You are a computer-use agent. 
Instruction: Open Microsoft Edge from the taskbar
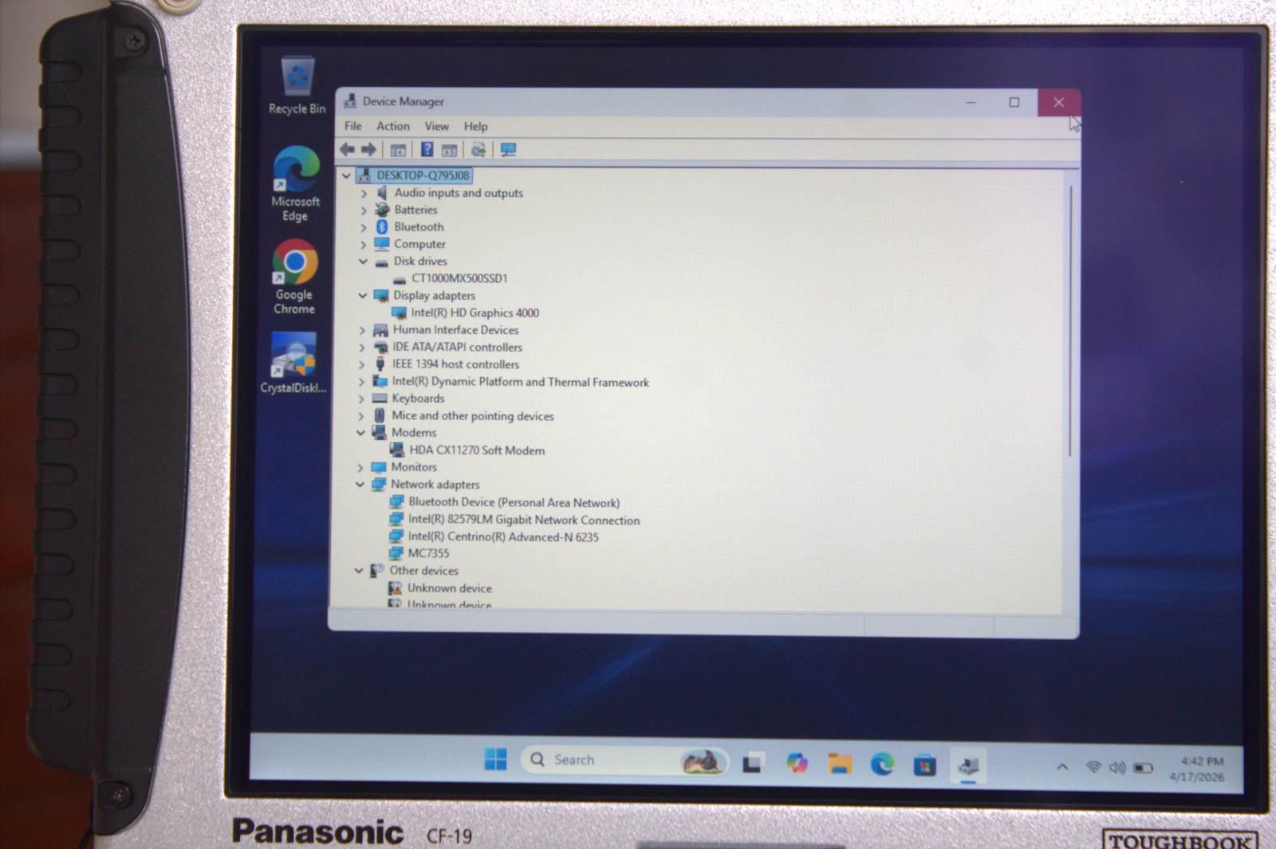pyautogui.click(x=882, y=764)
